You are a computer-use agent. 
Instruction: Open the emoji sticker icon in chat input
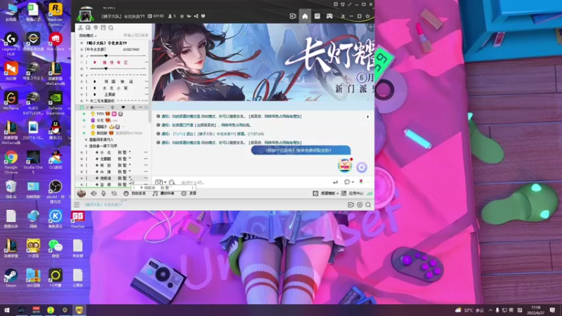171,183
